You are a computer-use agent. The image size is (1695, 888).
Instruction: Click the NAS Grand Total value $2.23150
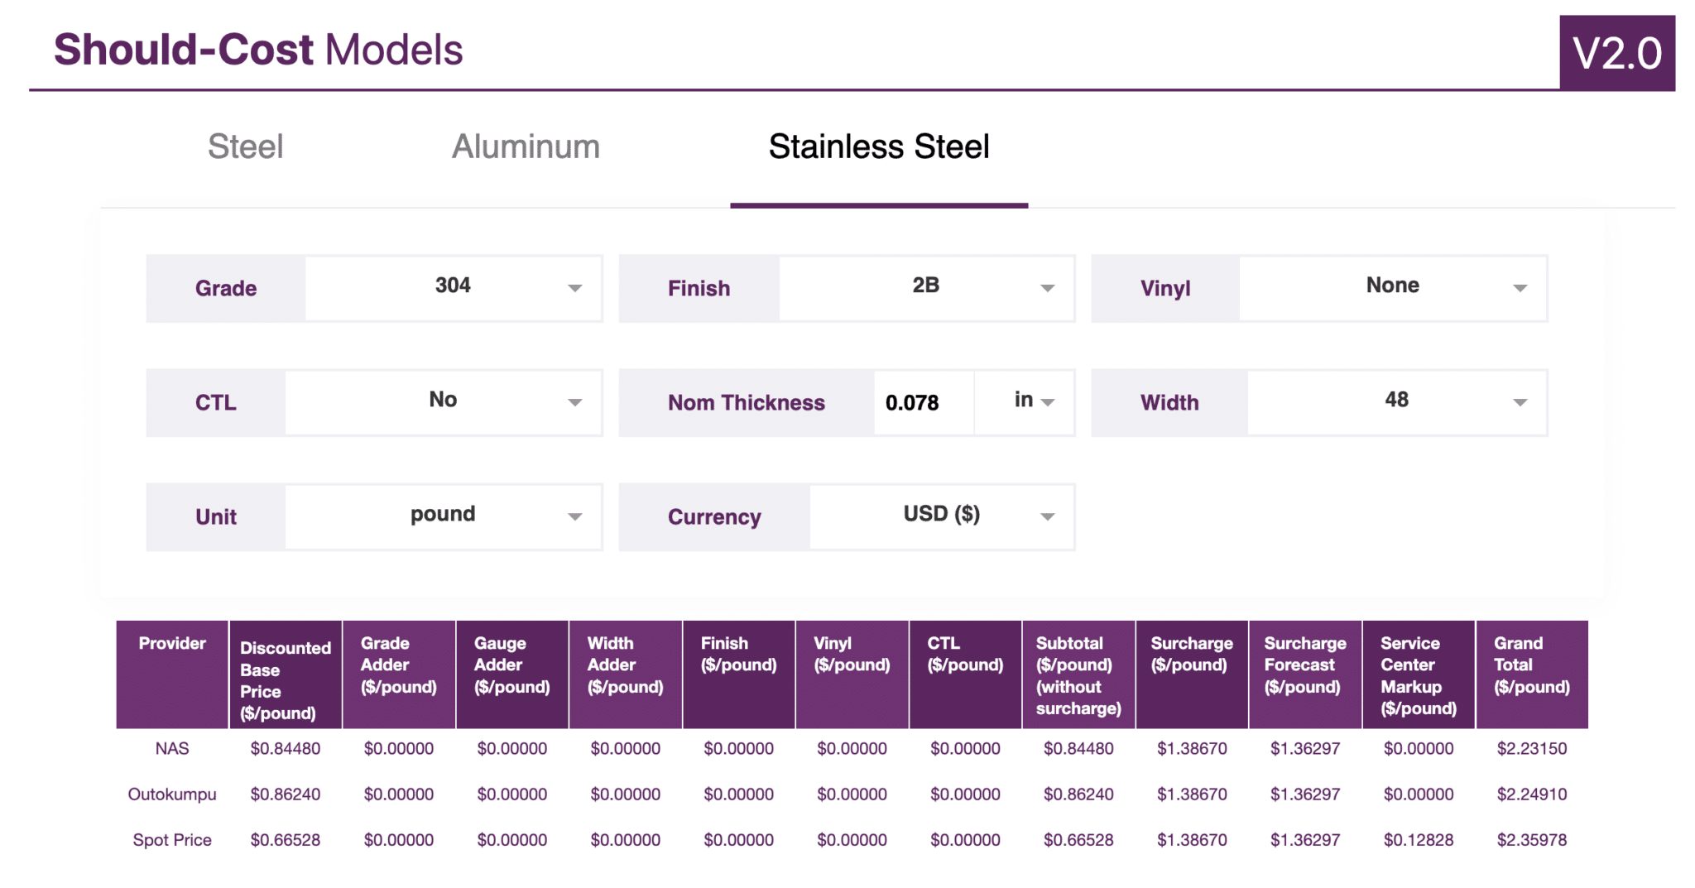pyautogui.click(x=1532, y=748)
